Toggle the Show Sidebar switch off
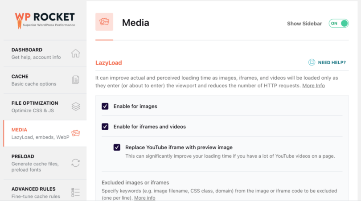Viewport: 361px width, 201px height. tap(339, 24)
